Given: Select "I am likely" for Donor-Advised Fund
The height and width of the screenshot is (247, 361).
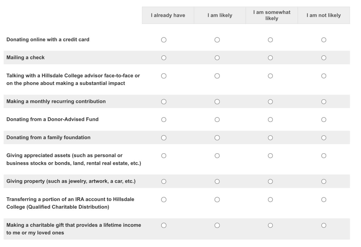Looking at the screenshot, I should coord(217,120).
